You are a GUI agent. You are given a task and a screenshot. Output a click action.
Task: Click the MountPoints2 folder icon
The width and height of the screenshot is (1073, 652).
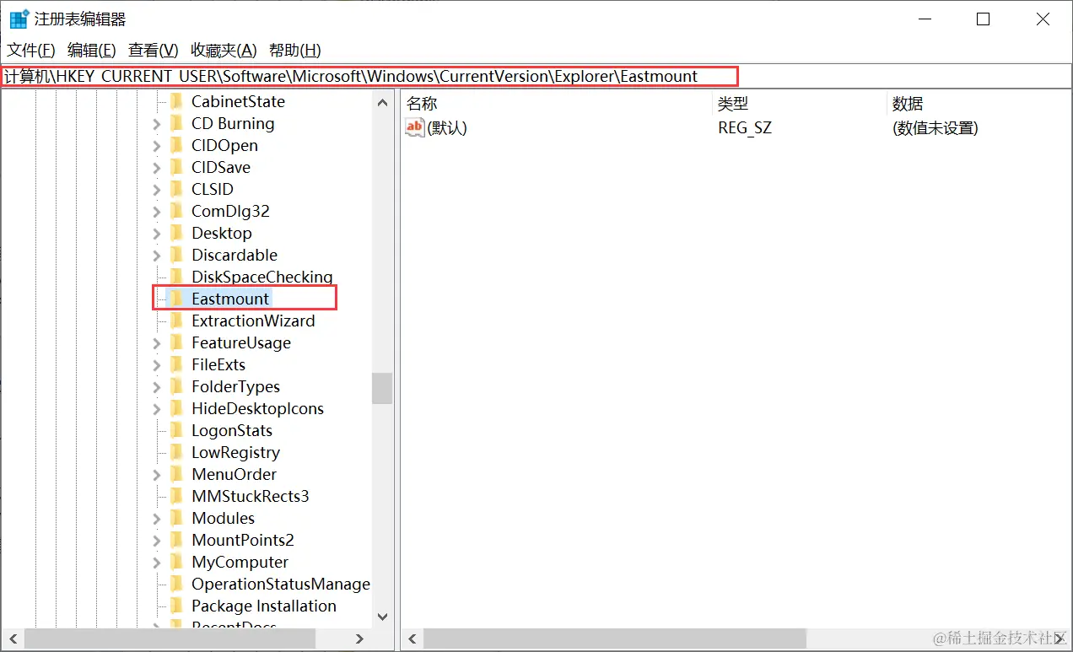(176, 540)
